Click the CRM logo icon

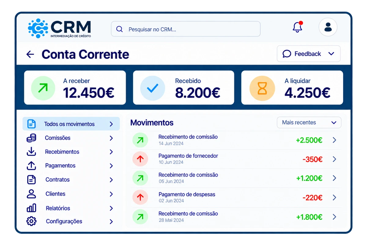point(38,28)
